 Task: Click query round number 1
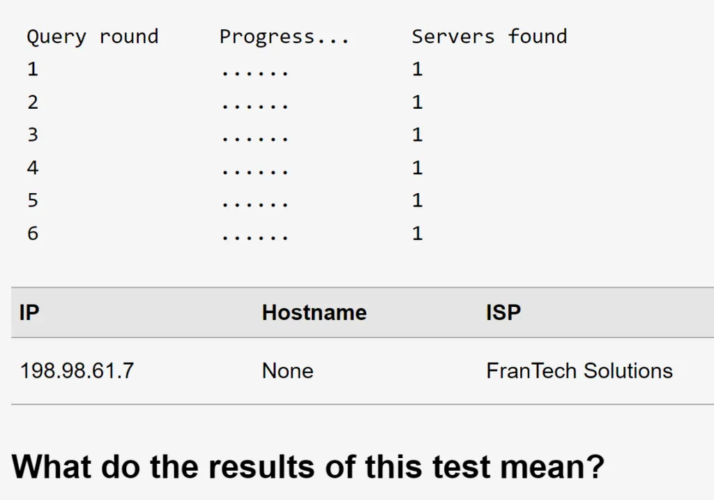pos(32,69)
